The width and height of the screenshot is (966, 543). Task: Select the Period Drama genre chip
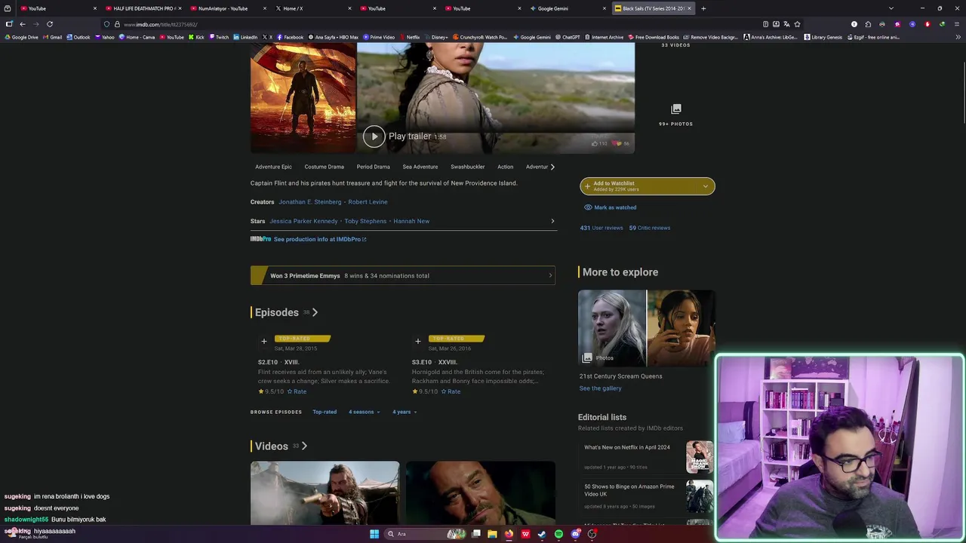point(374,167)
